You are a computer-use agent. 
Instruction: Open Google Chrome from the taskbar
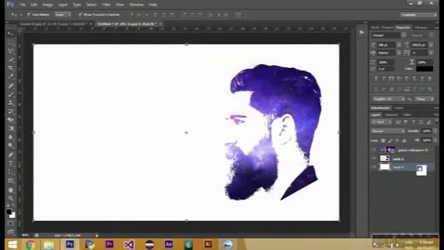pyautogui.click(x=31, y=244)
